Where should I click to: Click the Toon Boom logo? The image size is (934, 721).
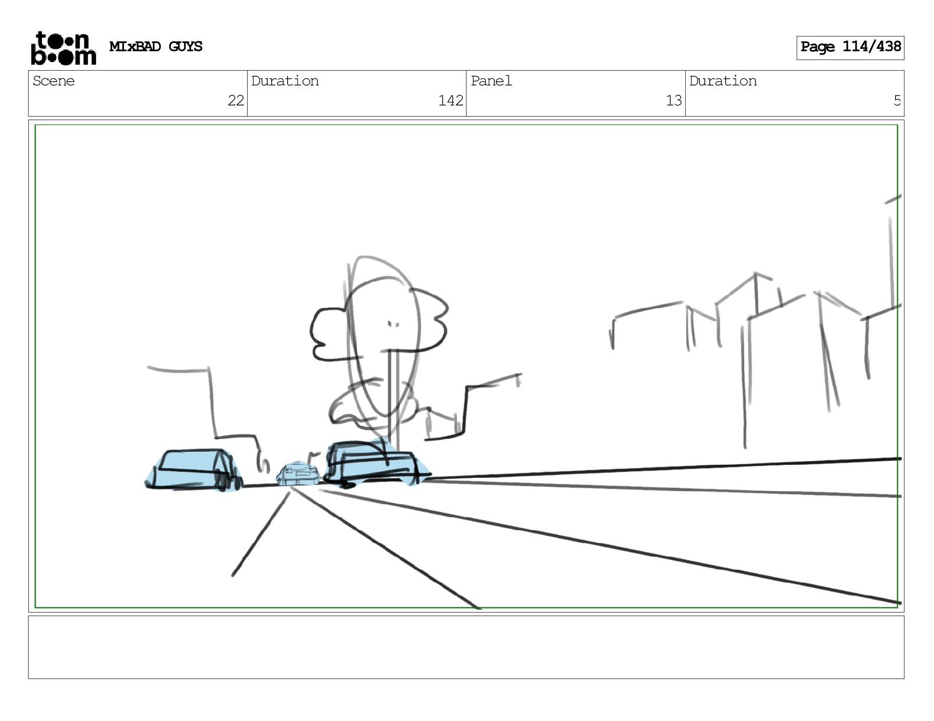(x=63, y=48)
